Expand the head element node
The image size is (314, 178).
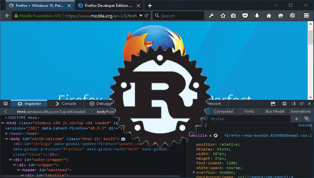[7, 134]
